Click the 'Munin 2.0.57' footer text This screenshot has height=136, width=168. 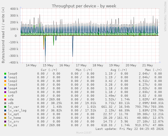[x=84, y=133]
